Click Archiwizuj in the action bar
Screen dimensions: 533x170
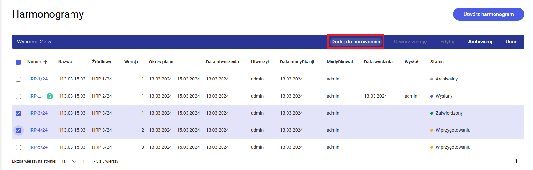coord(480,42)
